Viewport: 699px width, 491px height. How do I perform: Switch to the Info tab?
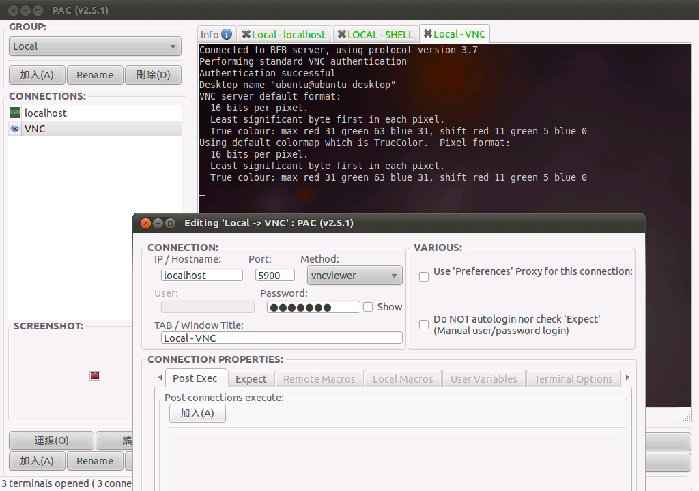point(216,34)
